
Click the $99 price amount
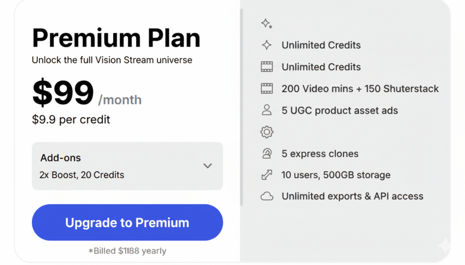click(63, 93)
